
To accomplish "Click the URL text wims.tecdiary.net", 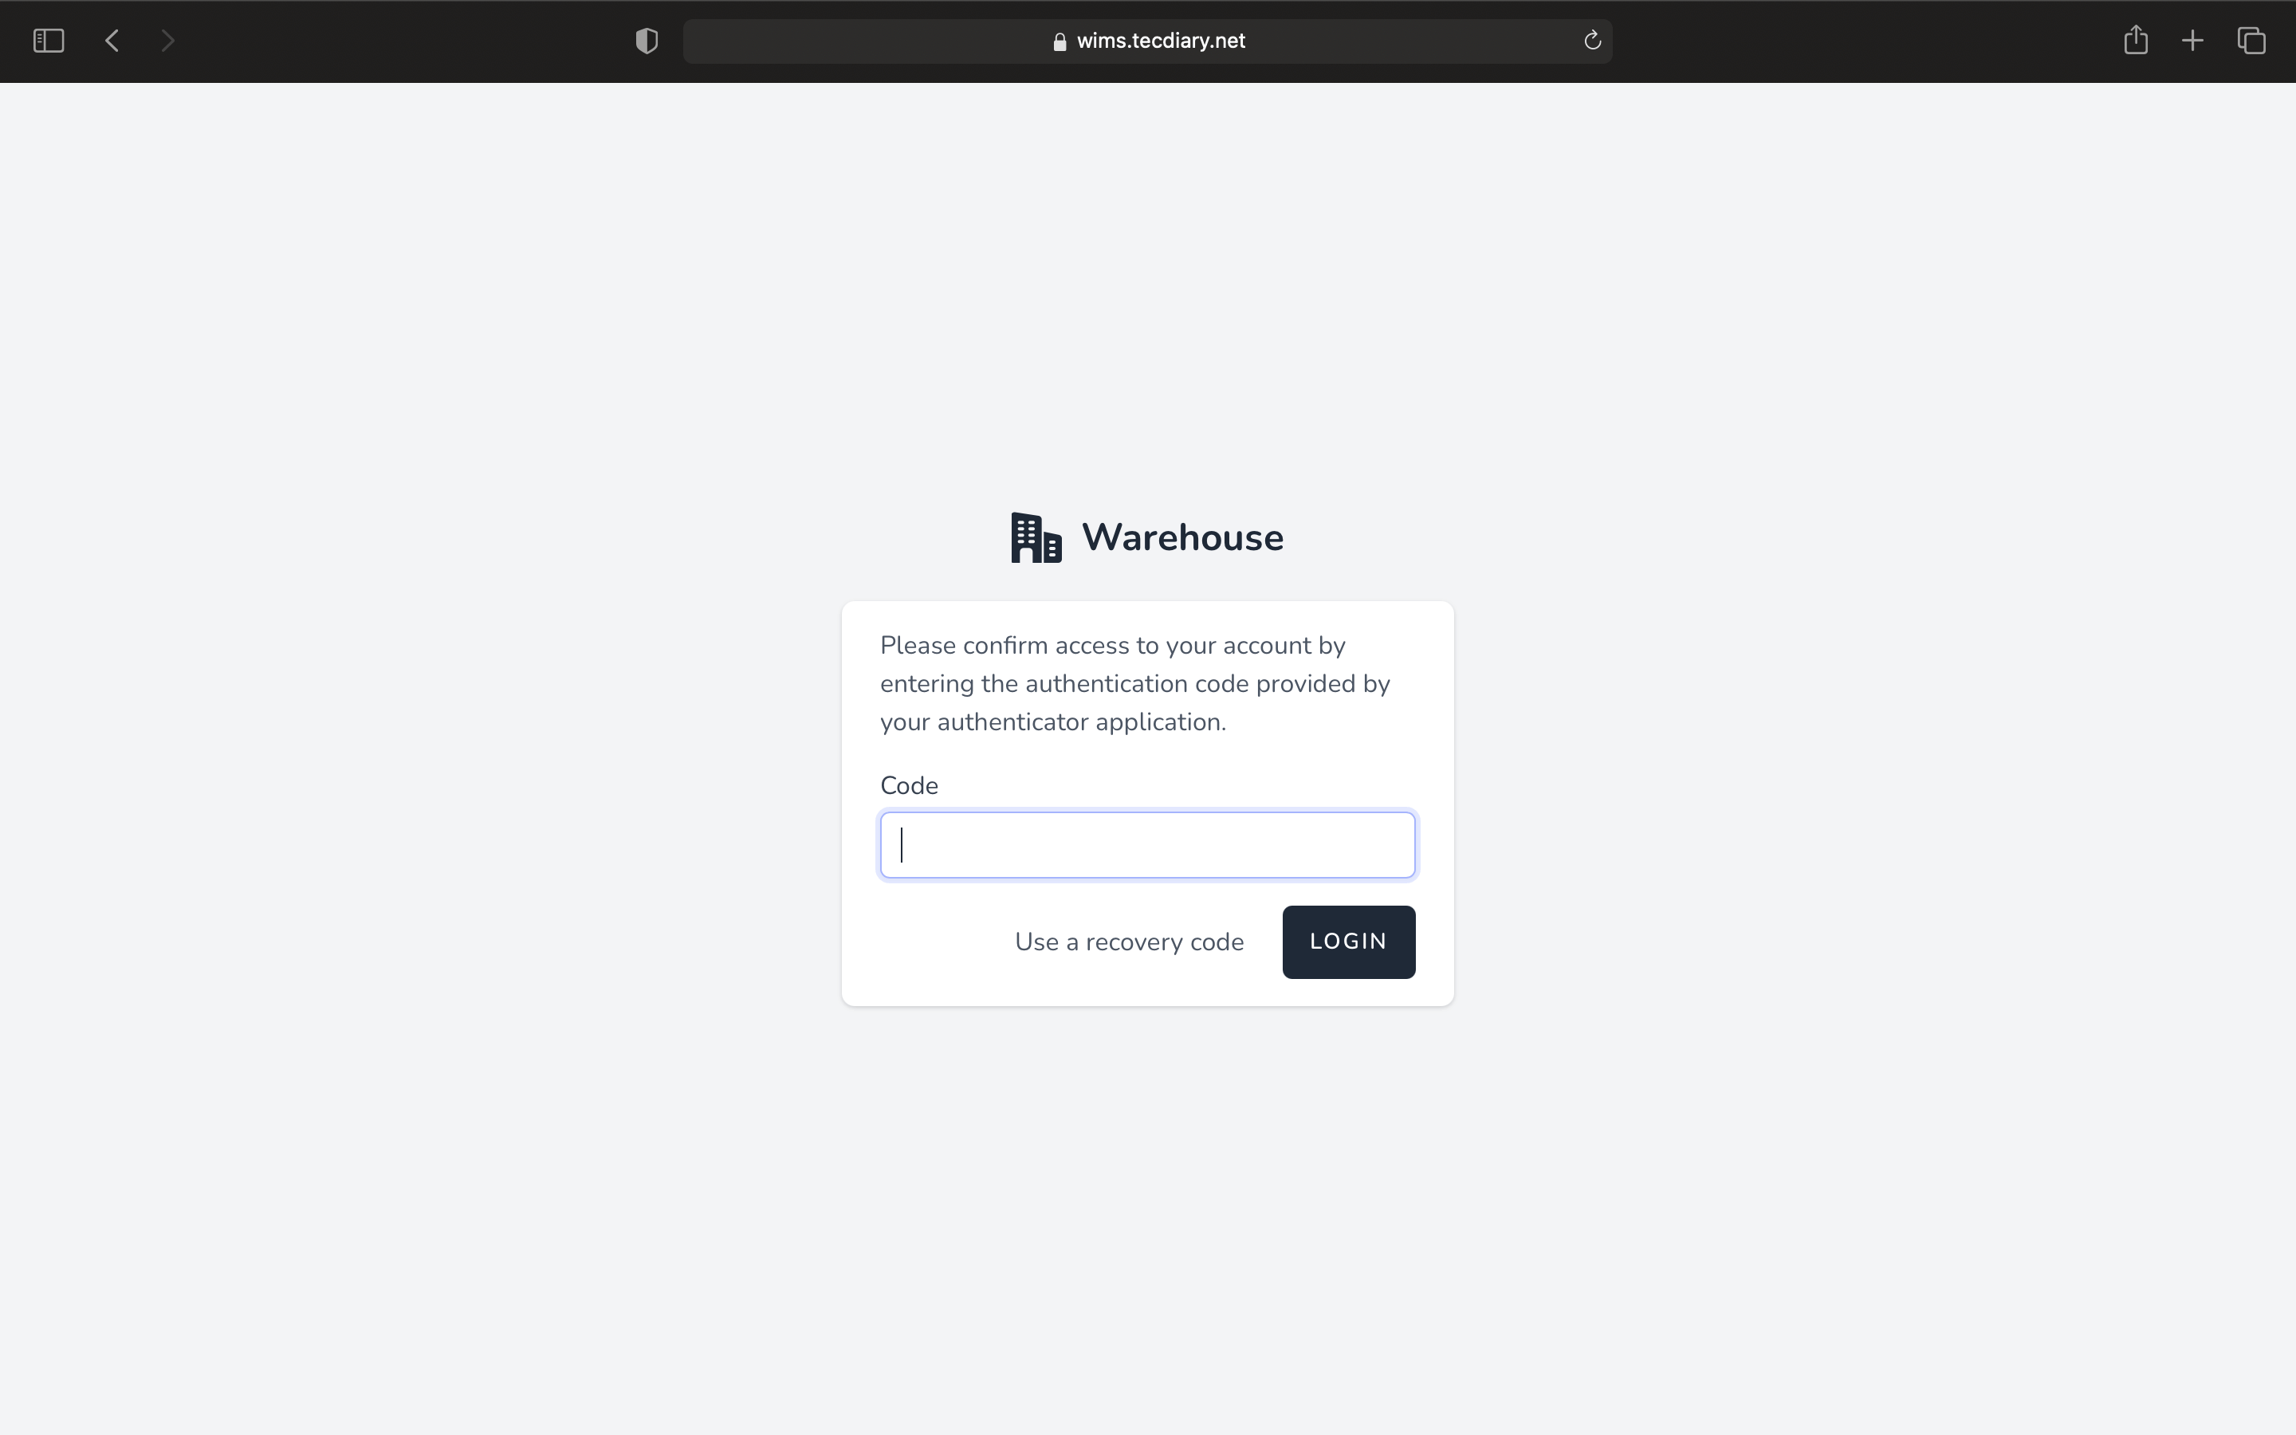I will tap(1160, 41).
